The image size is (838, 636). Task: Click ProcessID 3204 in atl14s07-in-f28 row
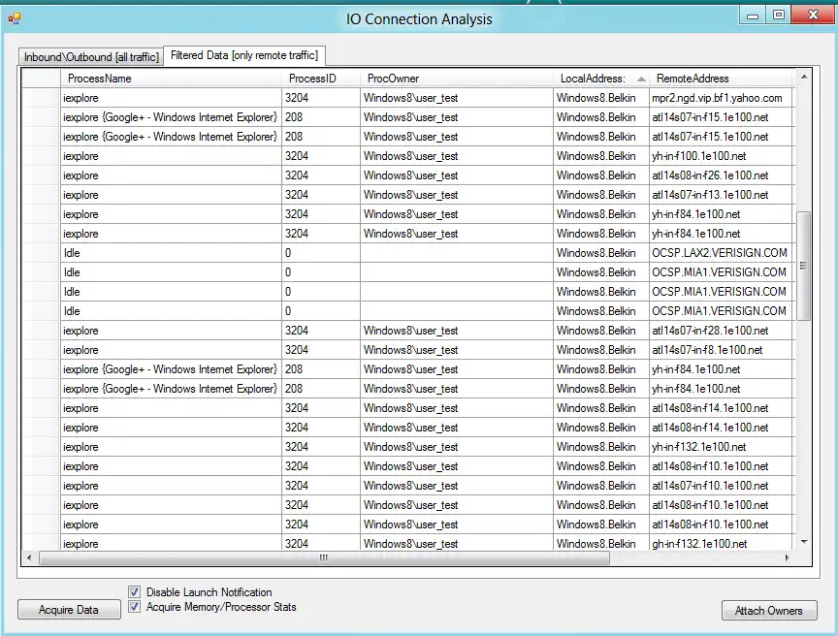coord(321,331)
